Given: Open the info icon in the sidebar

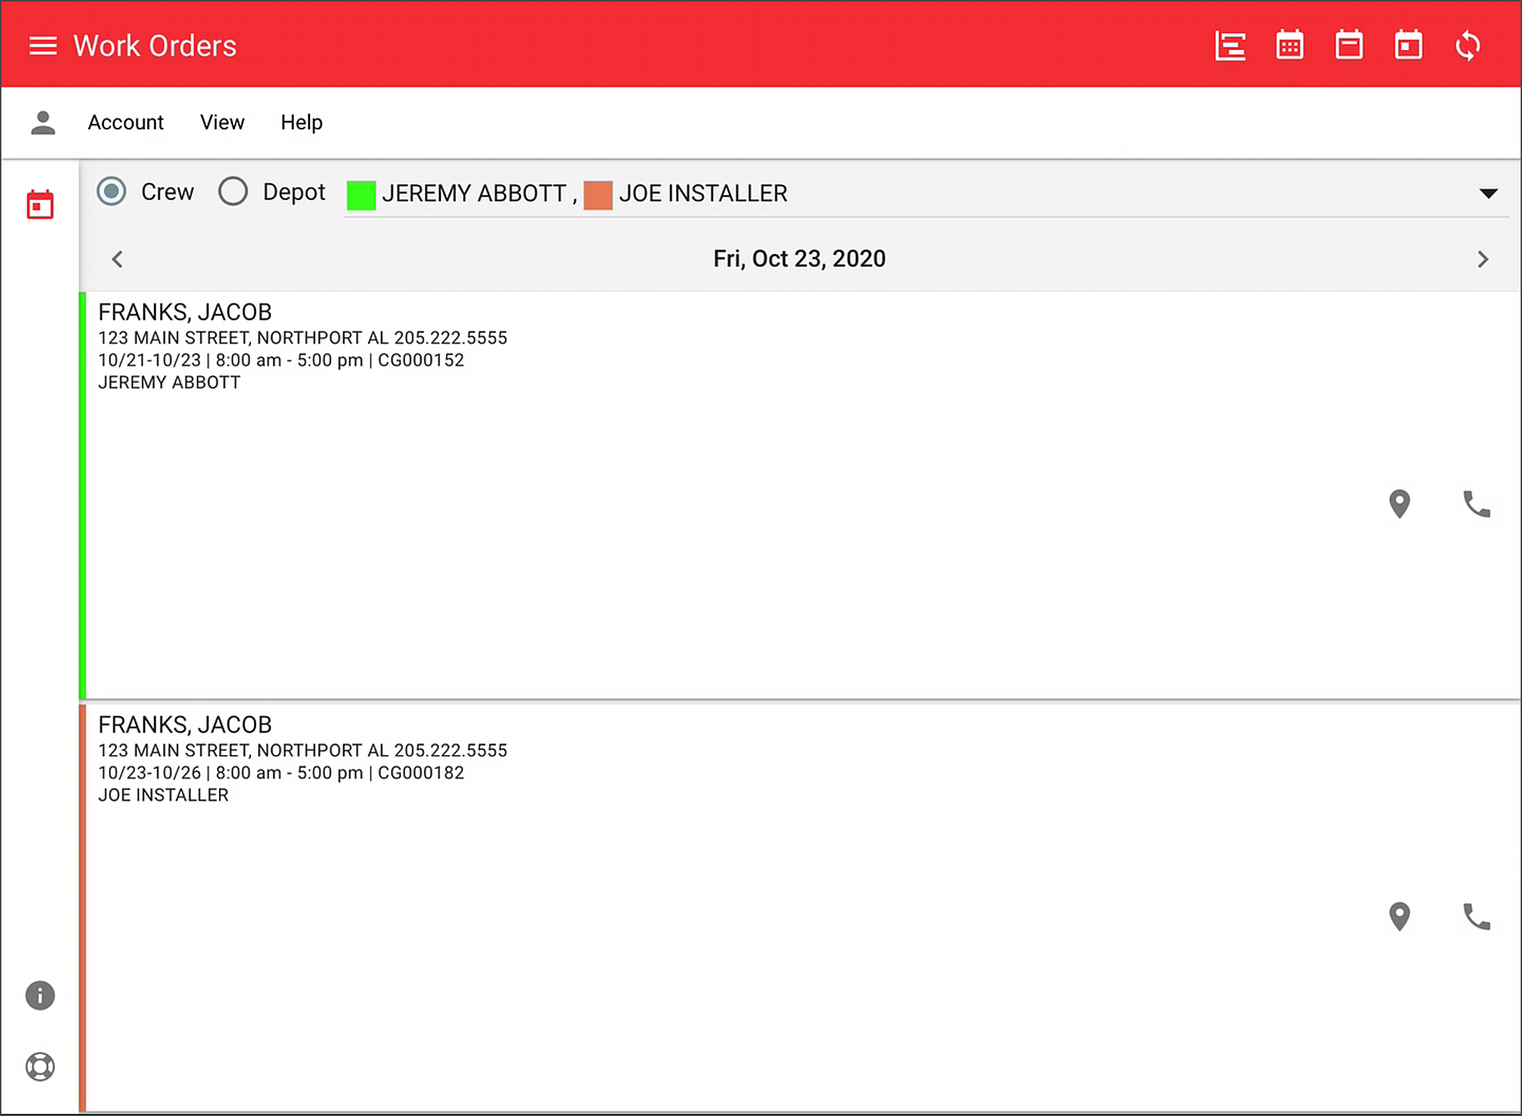Looking at the screenshot, I should (40, 996).
